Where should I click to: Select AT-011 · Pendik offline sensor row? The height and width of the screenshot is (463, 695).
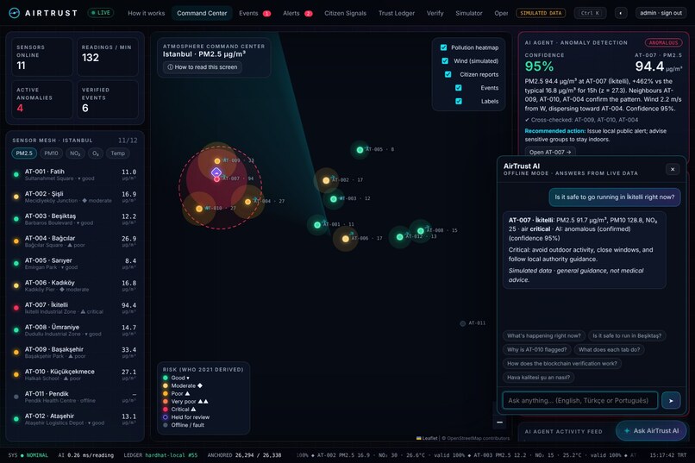coord(75,397)
